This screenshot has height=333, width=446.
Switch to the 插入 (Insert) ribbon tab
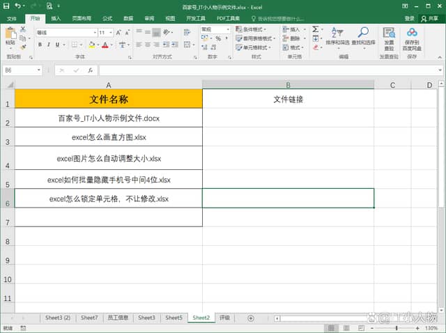point(56,18)
